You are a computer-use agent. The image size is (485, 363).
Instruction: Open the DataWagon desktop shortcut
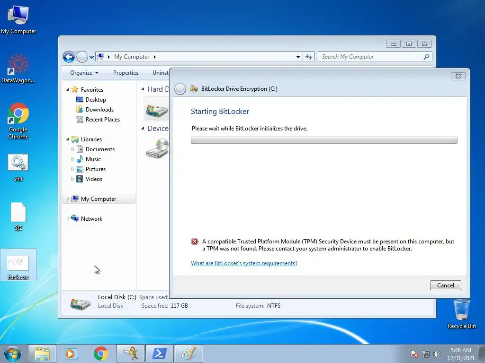(x=18, y=68)
